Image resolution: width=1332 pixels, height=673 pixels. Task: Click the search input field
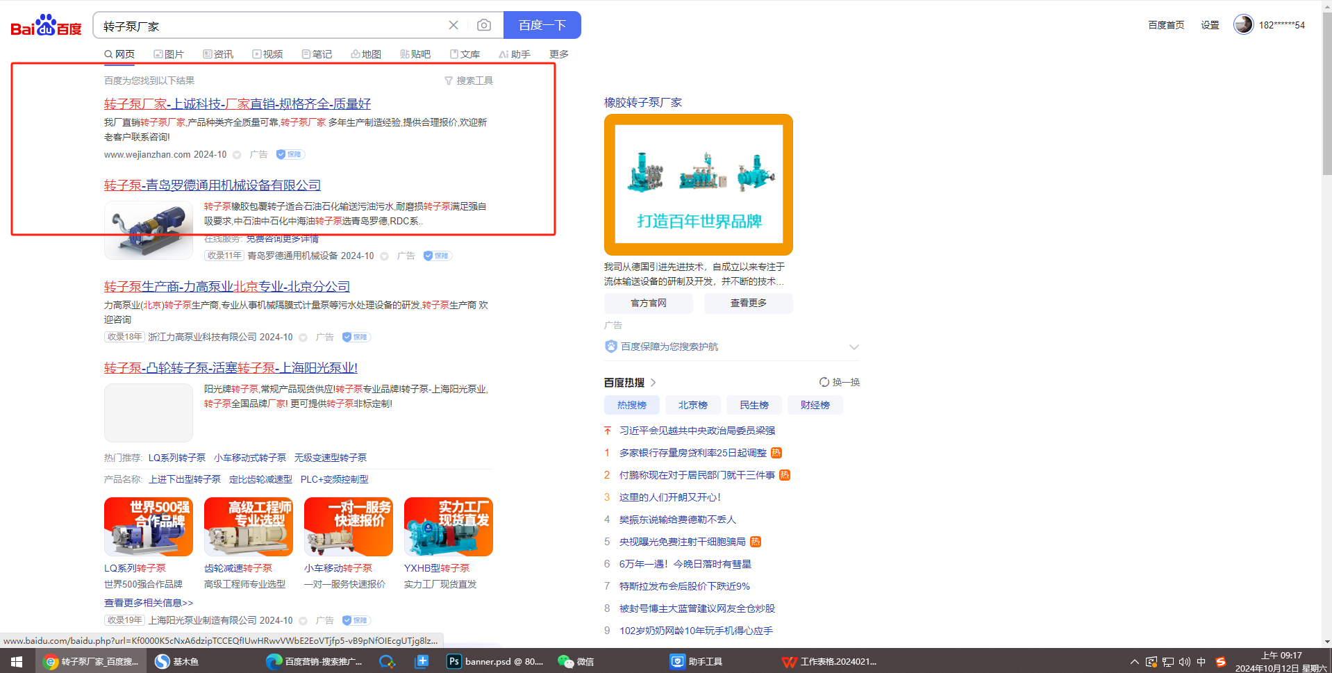pos(271,26)
